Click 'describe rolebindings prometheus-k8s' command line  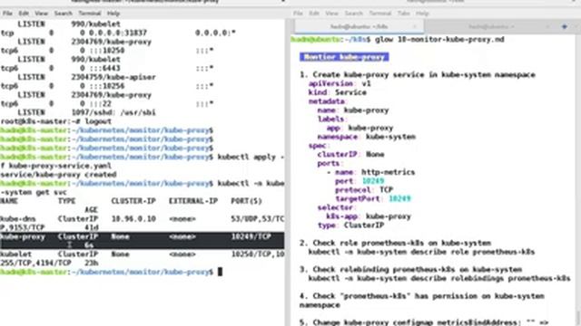point(439,279)
